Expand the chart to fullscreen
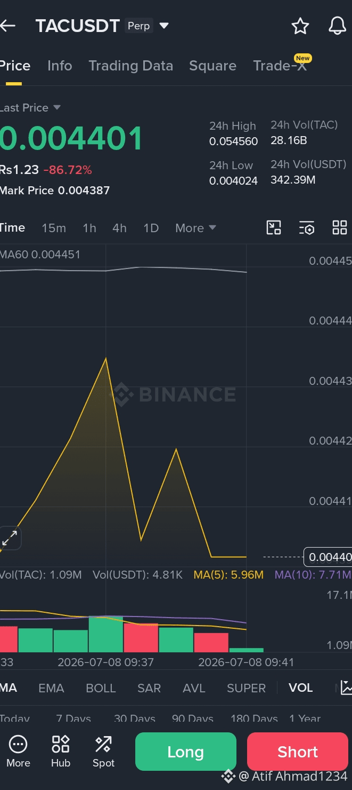 click(x=10, y=538)
